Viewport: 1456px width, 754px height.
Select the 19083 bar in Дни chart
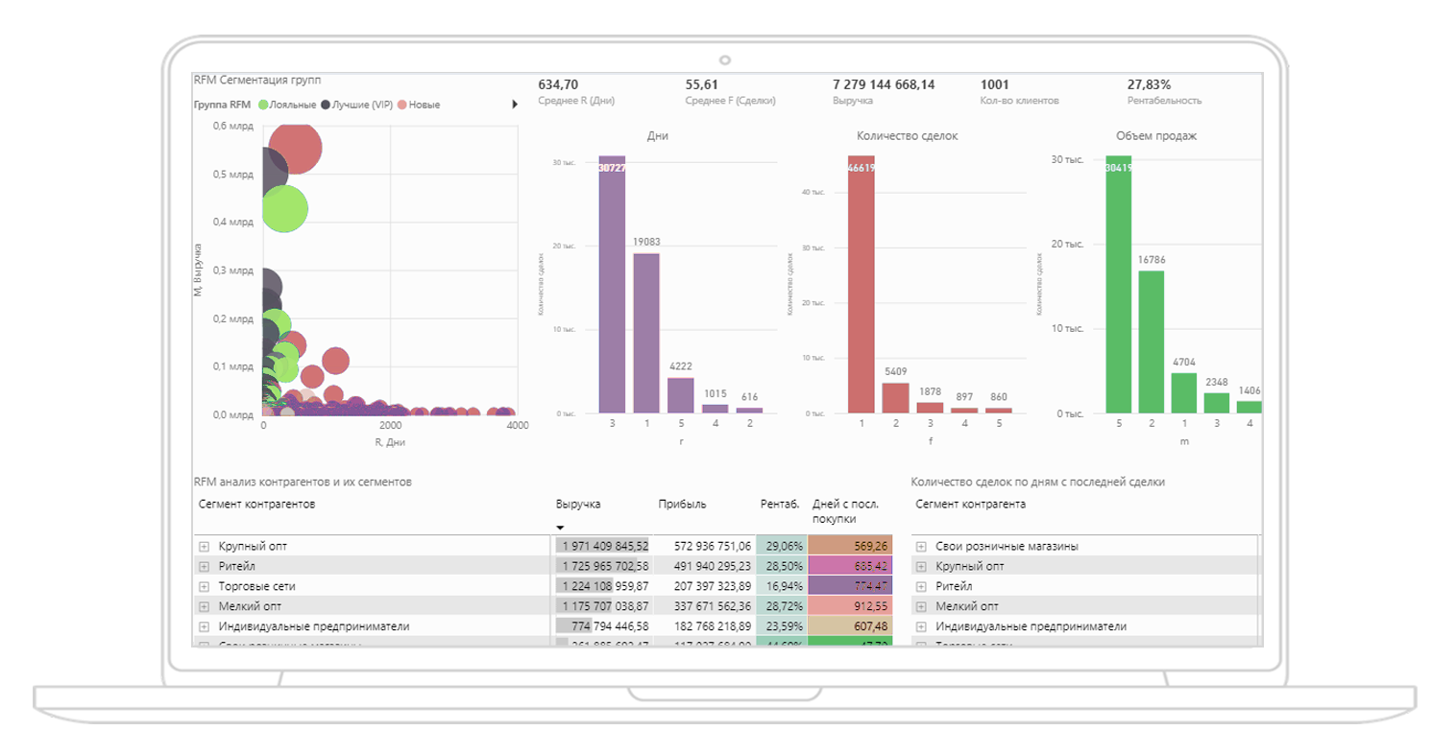[646, 333]
